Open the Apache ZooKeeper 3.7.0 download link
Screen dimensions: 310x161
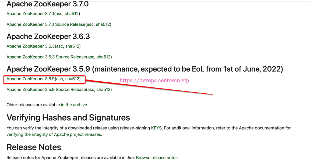[30, 14]
